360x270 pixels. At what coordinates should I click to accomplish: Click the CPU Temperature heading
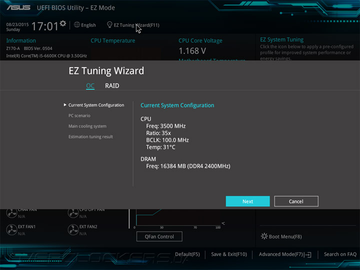point(112,40)
